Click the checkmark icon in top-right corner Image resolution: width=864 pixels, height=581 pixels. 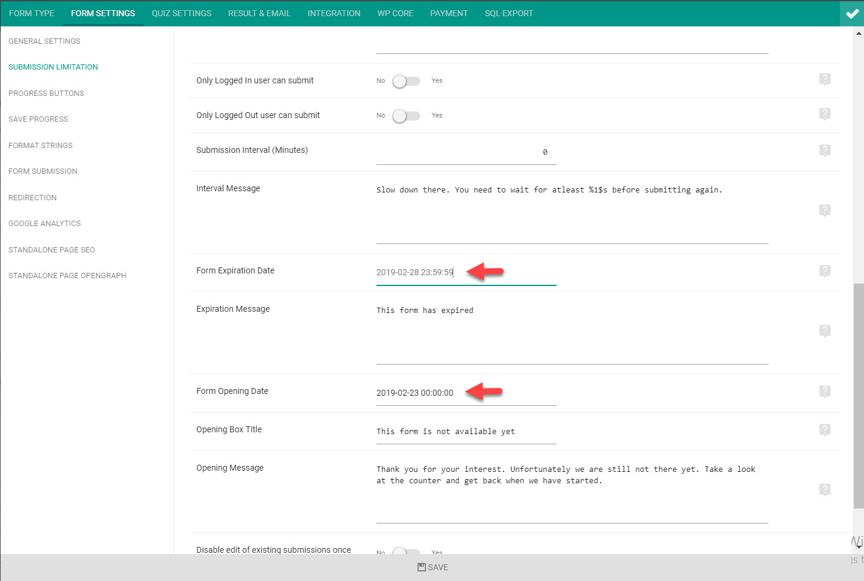[852, 13]
